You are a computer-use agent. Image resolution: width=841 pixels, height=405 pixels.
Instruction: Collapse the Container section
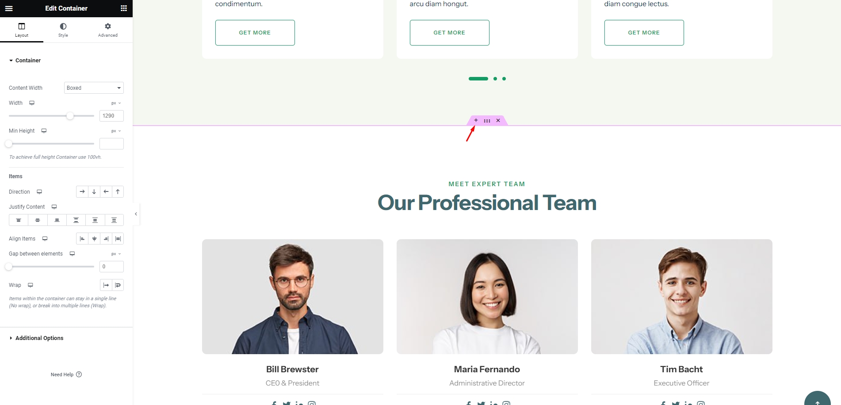pyautogui.click(x=25, y=61)
